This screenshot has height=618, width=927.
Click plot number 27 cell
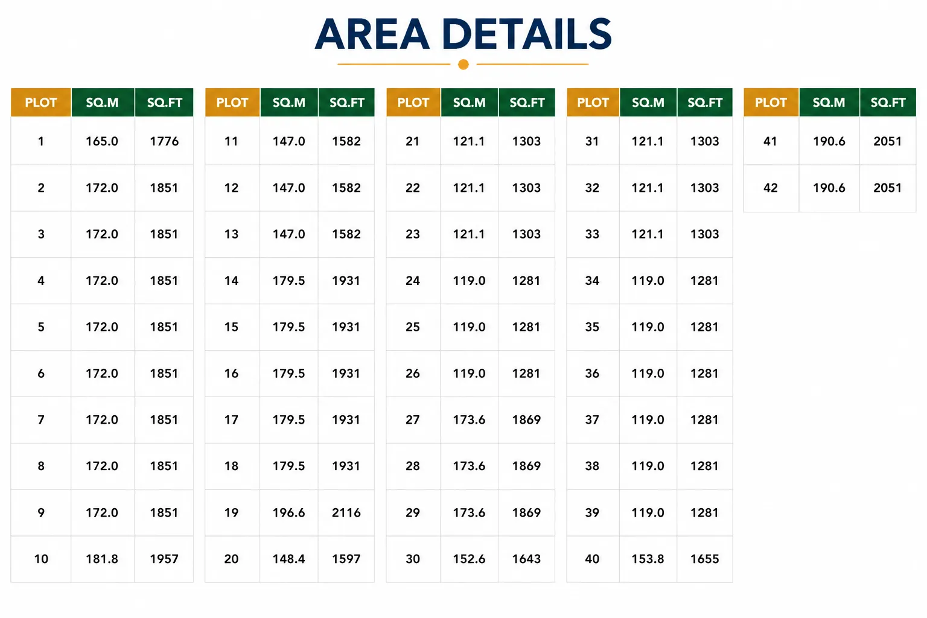(413, 419)
